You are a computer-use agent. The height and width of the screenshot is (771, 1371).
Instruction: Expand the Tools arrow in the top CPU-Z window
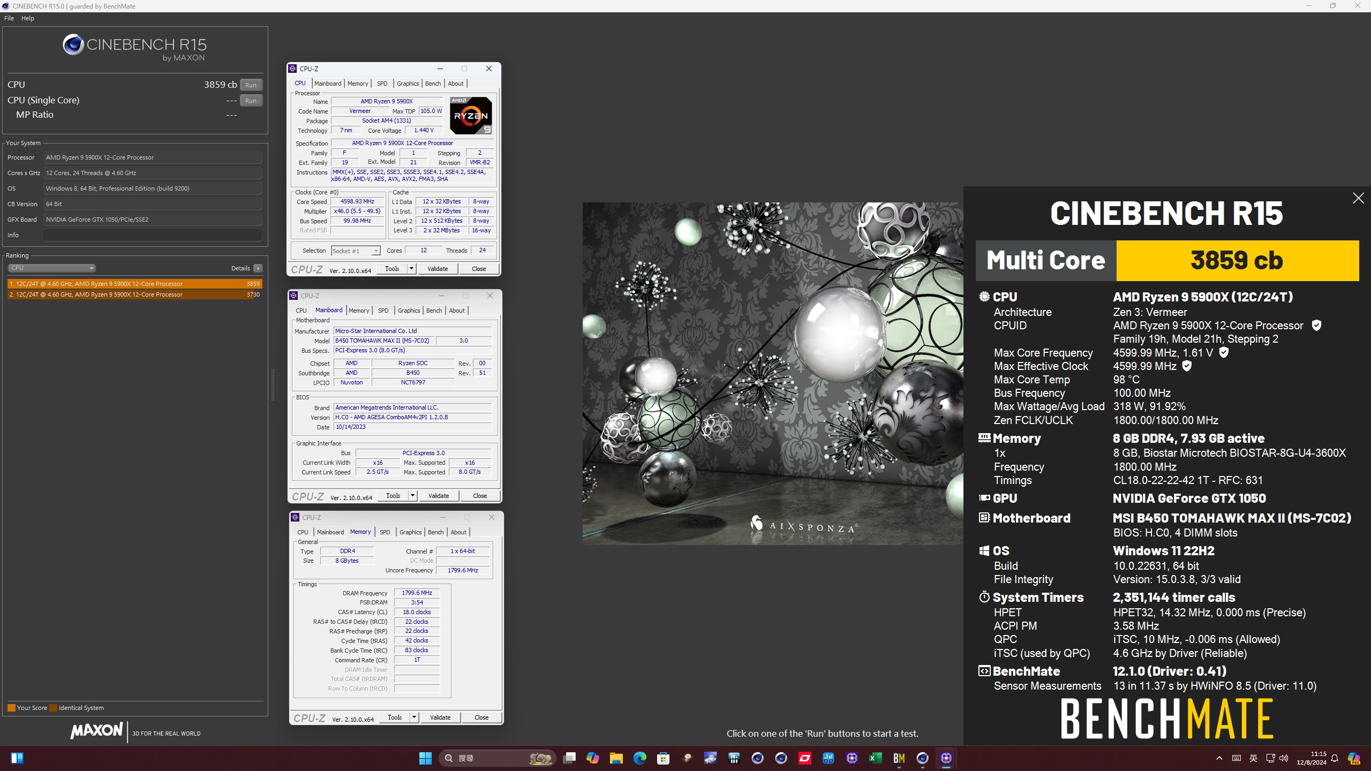tap(411, 269)
